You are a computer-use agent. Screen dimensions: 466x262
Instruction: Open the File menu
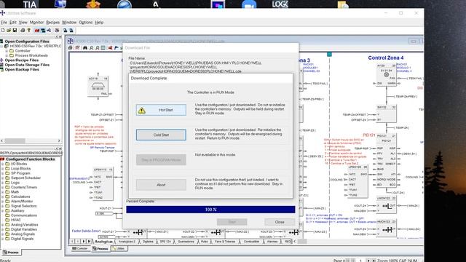coord(4,23)
